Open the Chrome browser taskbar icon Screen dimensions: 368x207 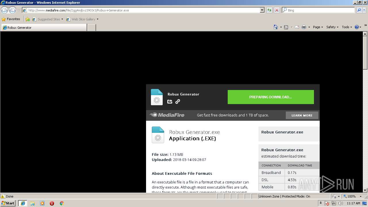point(62,203)
